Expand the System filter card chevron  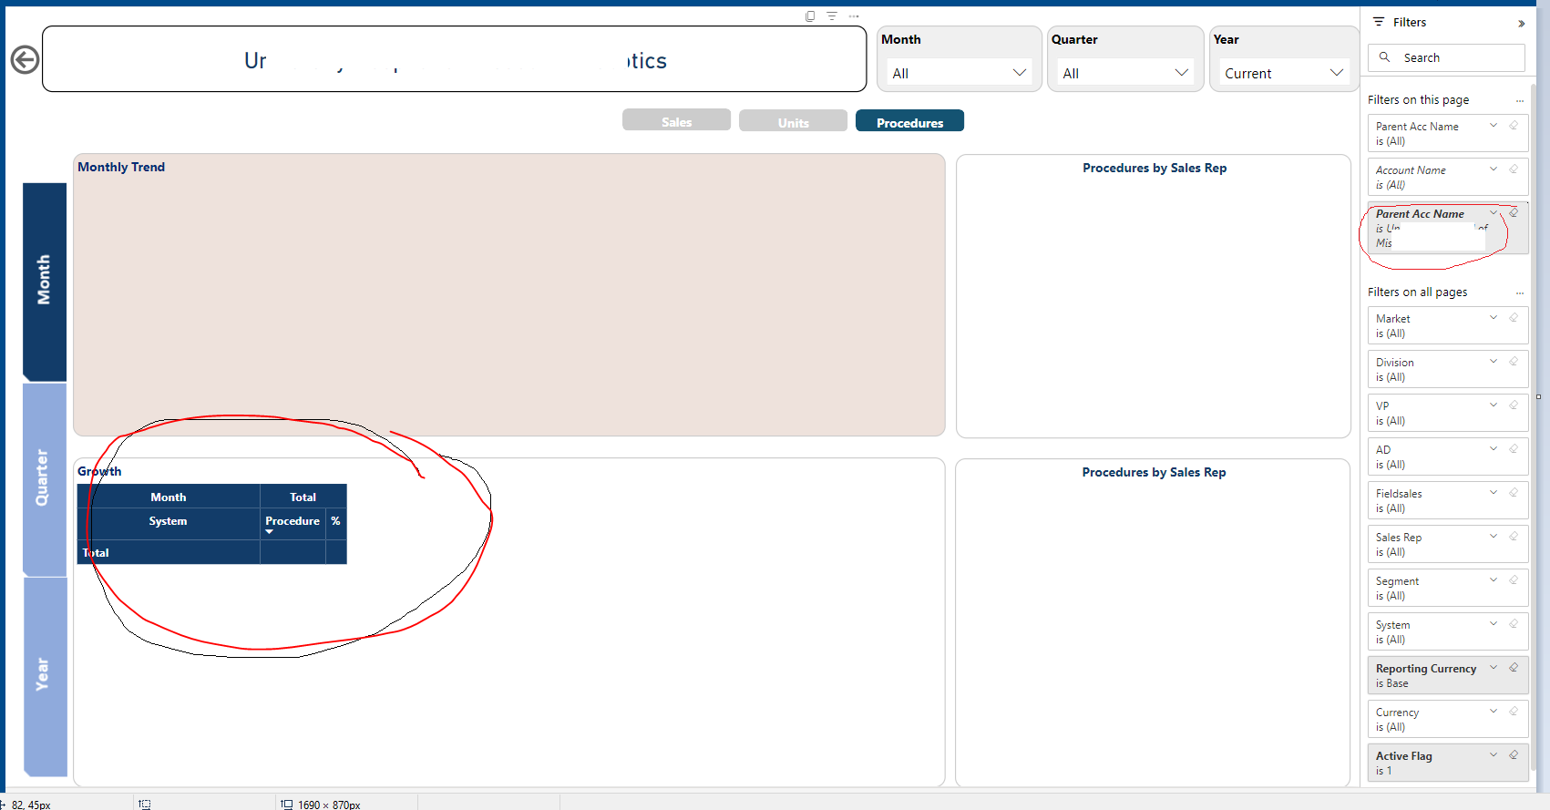coord(1494,624)
